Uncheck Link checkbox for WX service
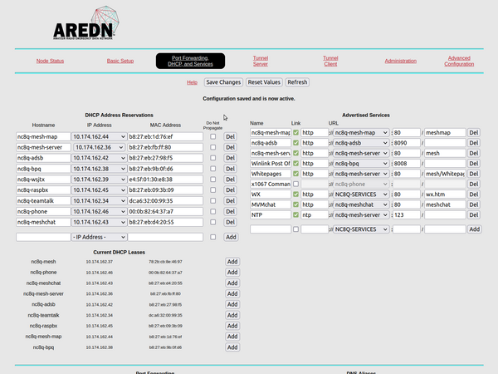 [295, 194]
